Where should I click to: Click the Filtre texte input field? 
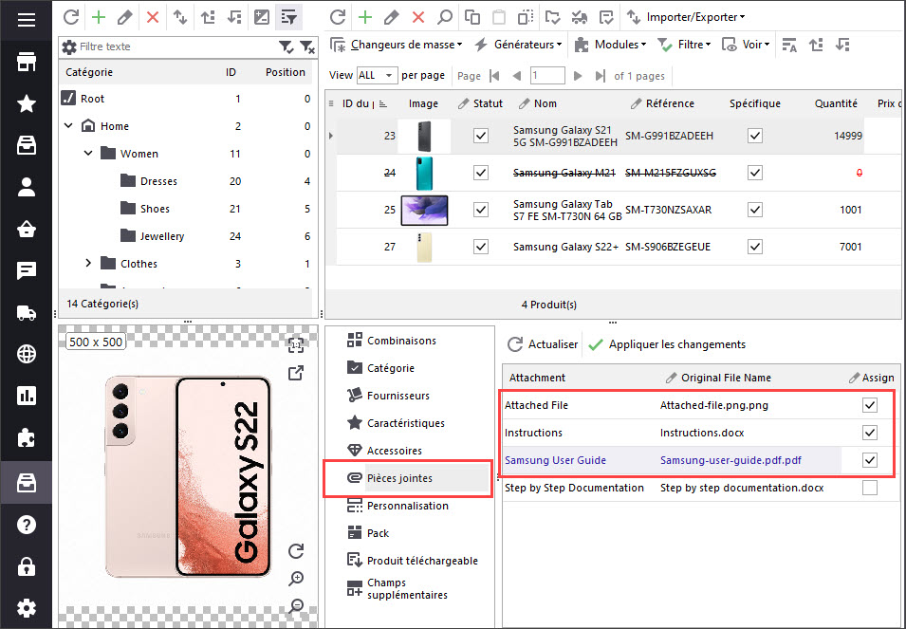[x=177, y=46]
